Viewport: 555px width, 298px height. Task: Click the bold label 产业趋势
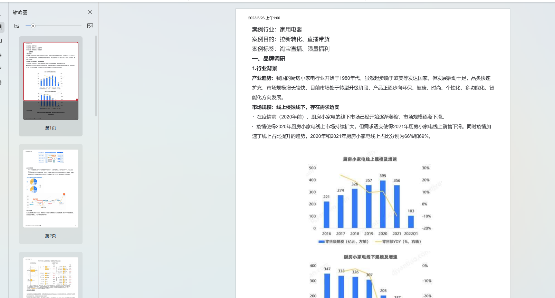pyautogui.click(x=263, y=78)
